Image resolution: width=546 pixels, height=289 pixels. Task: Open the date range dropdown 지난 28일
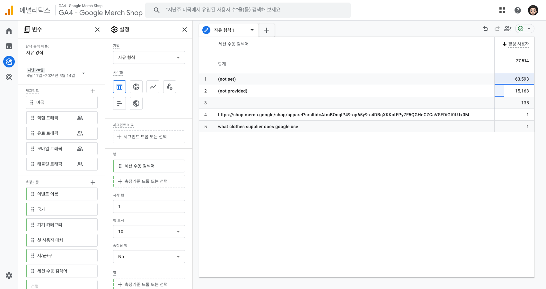pyautogui.click(x=56, y=73)
